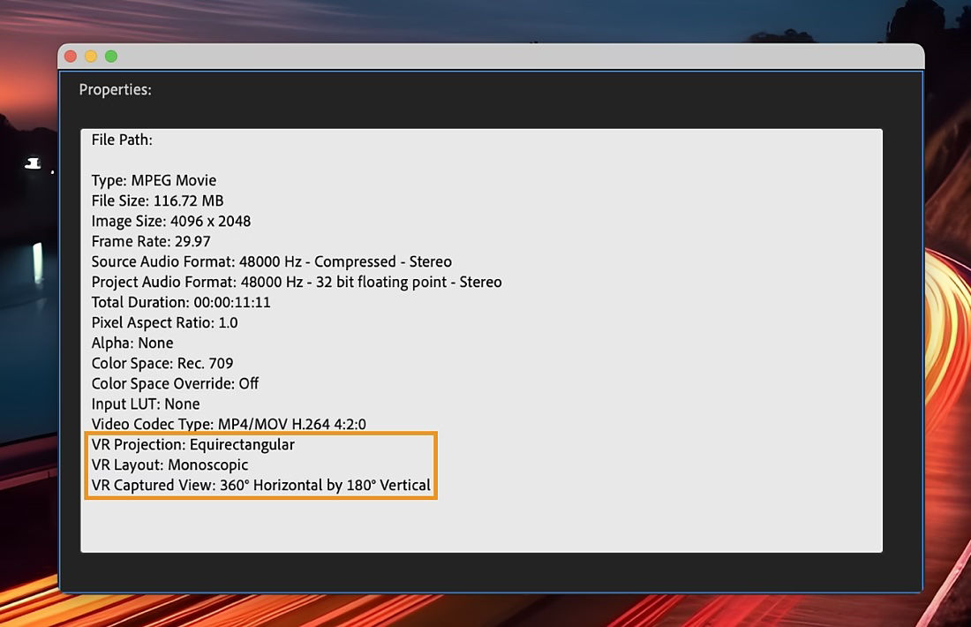Select the VR Projection: Equirectangular text
Viewport: 971px width, 627px height.
tap(192, 444)
